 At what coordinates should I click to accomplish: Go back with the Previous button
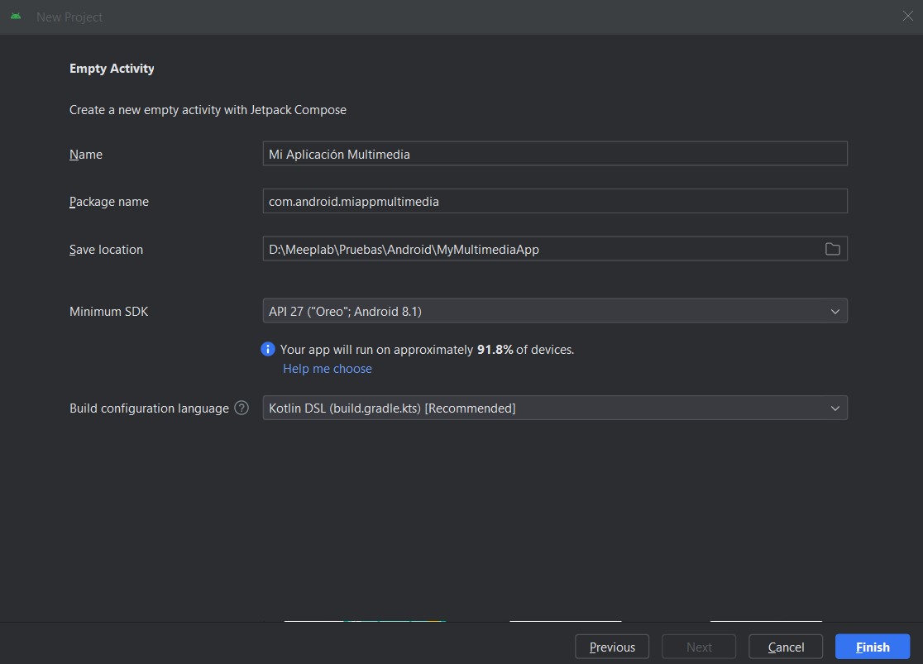612,647
